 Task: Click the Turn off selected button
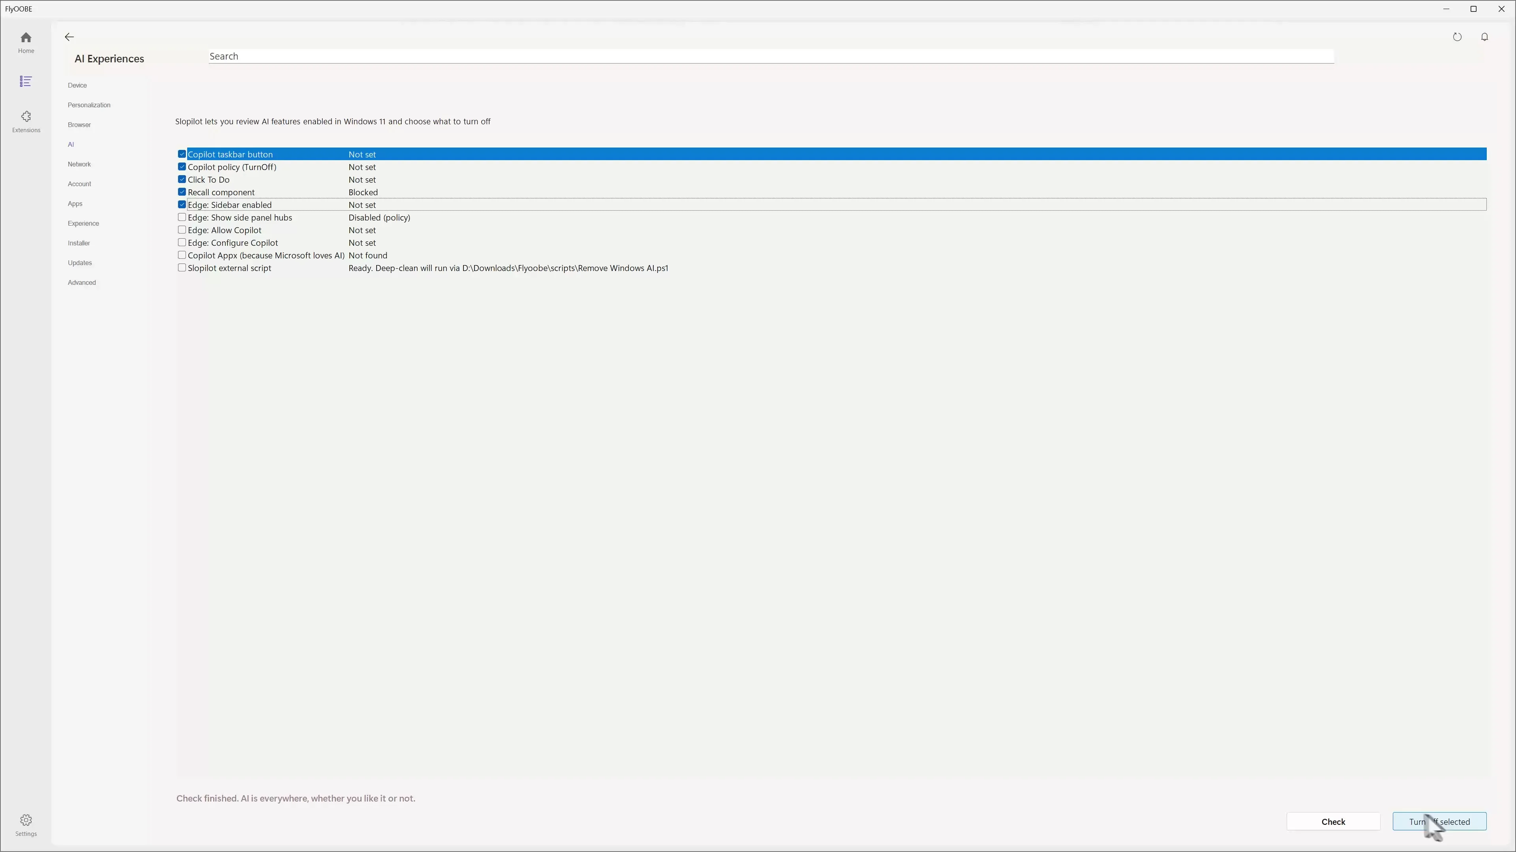click(x=1439, y=821)
